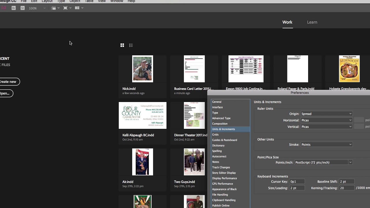370x208 pixels.
Task: Open the Arrange Documents toolbar dropdown
Action: tap(79, 8)
